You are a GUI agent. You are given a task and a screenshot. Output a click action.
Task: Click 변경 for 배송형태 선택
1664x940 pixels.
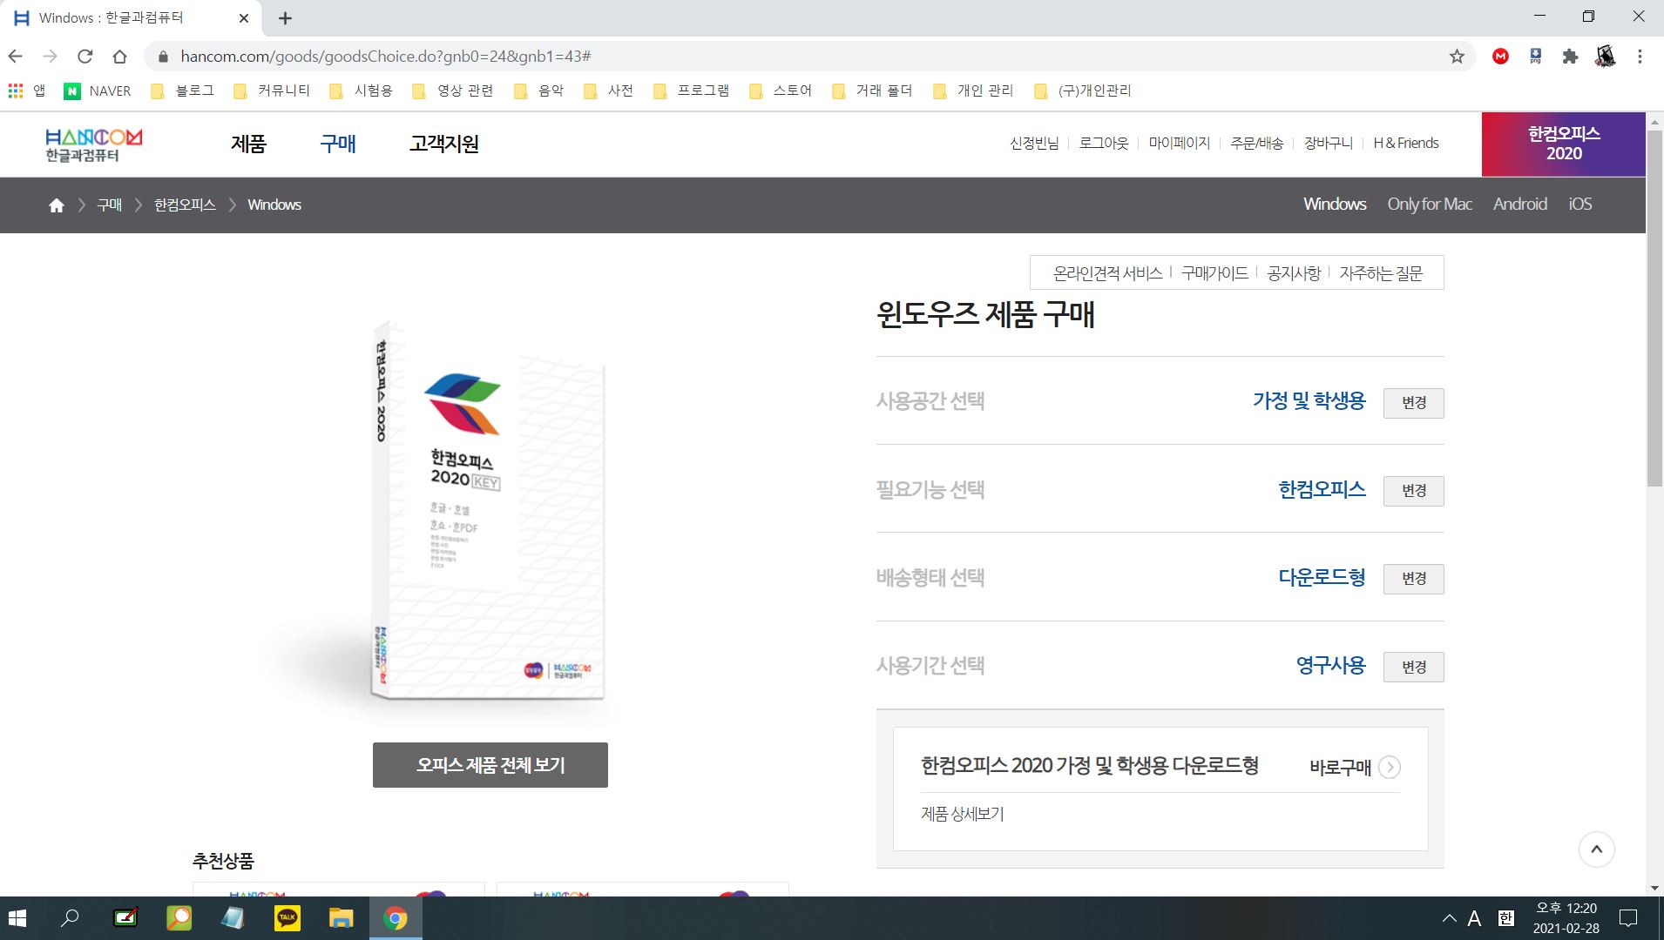(x=1414, y=579)
